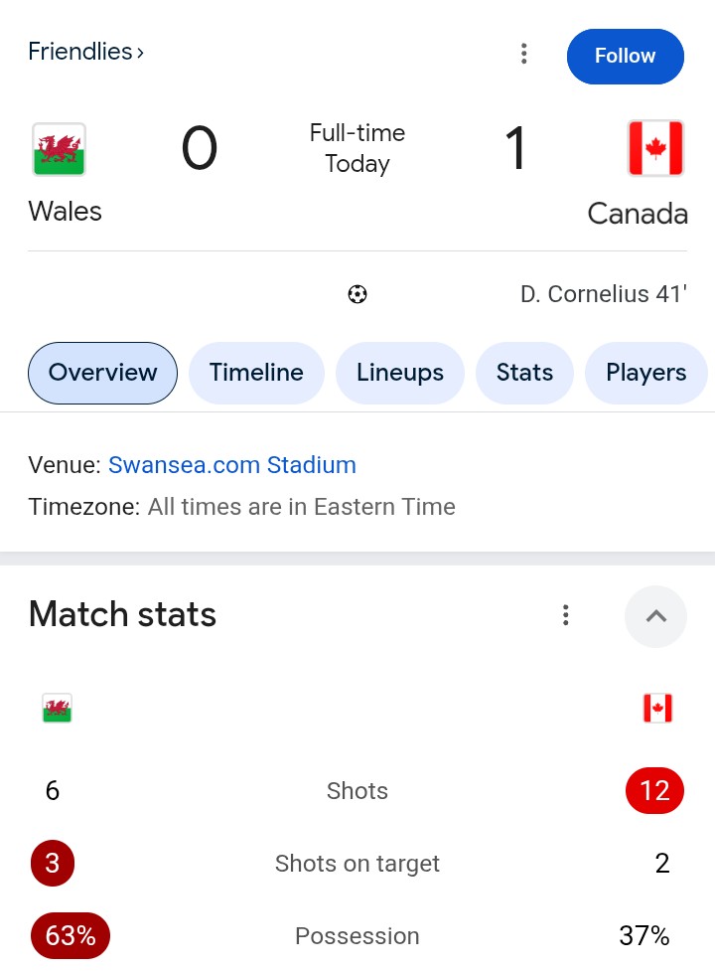Click small Wales flag in Match stats

coord(57,709)
